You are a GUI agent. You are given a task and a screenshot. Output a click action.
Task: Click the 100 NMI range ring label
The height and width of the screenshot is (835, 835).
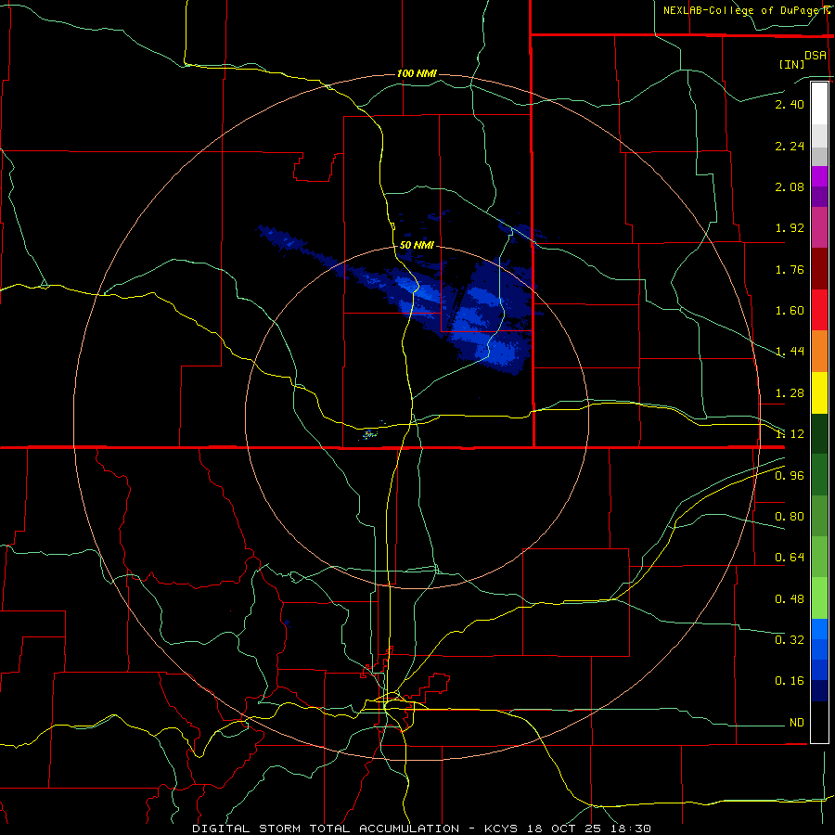click(x=417, y=73)
